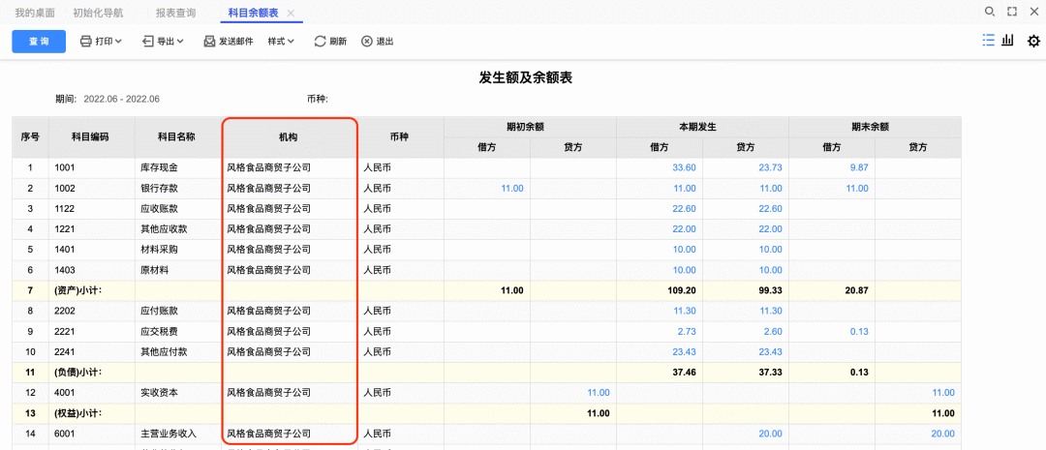The height and width of the screenshot is (450, 1046).
Task: Click the search magnifier icon at top right
Action: [x=990, y=12]
